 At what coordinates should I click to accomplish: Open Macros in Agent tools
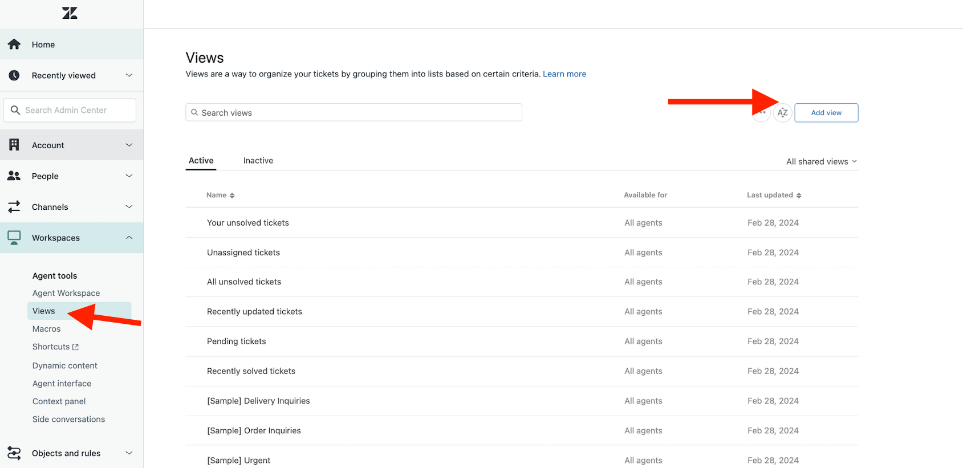[46, 329]
